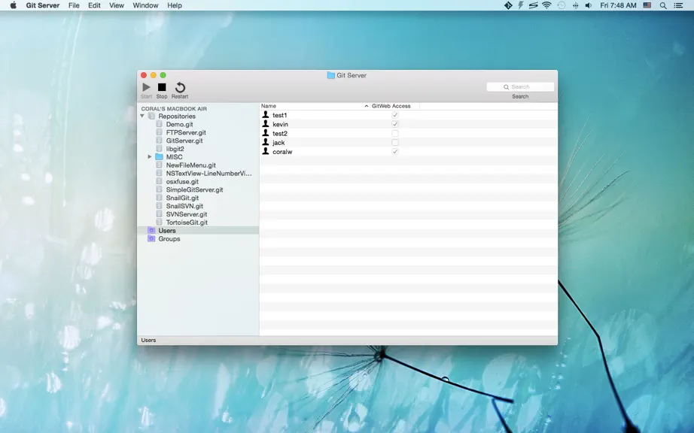Viewport: 694px width, 433px height.
Task: Open the File menu
Action: pos(74,5)
